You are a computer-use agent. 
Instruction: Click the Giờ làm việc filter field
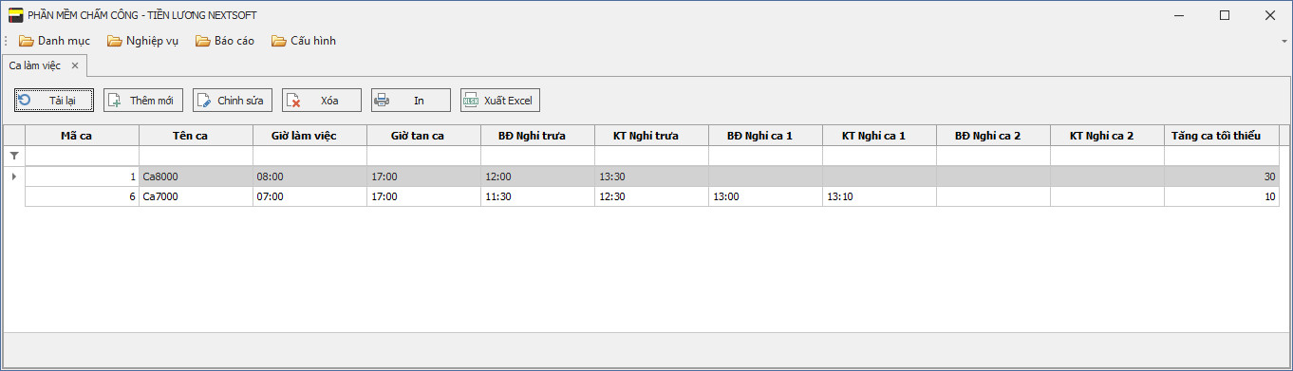tap(309, 156)
